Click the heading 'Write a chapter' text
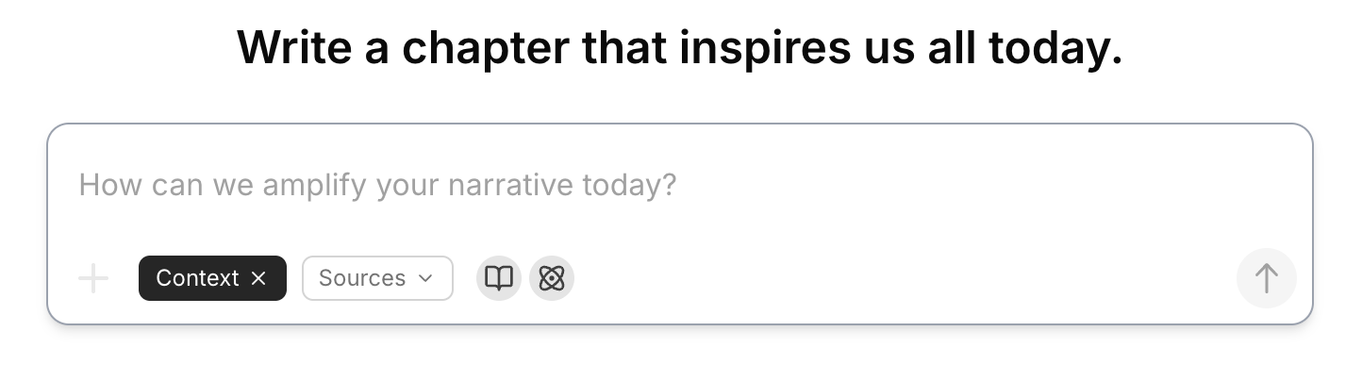This screenshot has height=381, width=1362. (x=679, y=47)
